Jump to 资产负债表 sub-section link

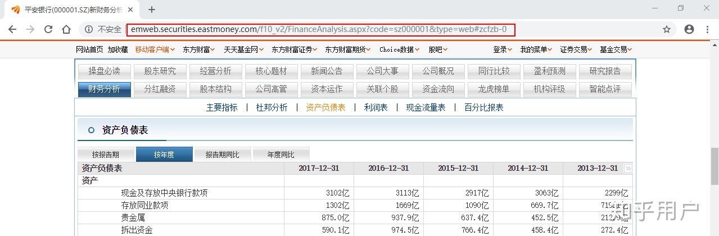(x=325, y=107)
